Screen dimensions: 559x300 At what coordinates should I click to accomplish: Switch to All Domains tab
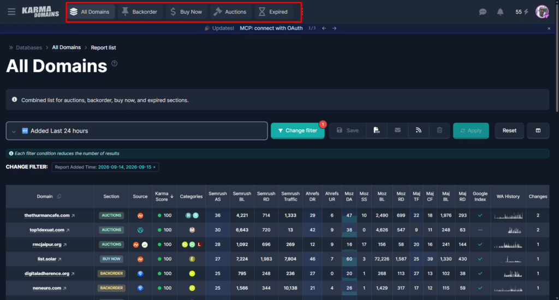point(90,12)
